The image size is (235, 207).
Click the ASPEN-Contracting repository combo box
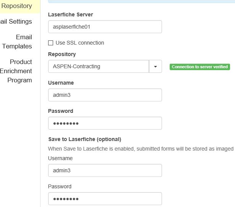point(98,66)
